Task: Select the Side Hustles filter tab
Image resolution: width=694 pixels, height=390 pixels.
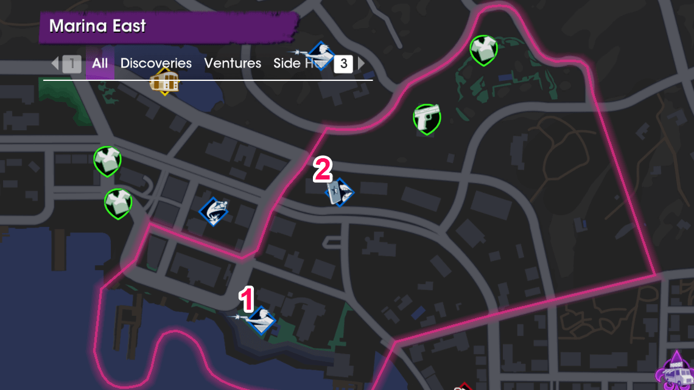Action: 299,63
